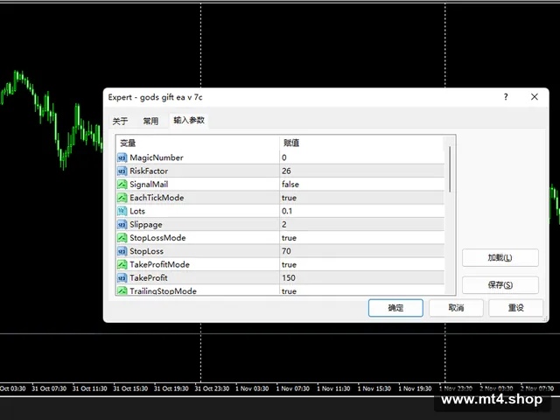Click the Slippage variable name
Viewport: 560px width, 420px height.
(146, 225)
